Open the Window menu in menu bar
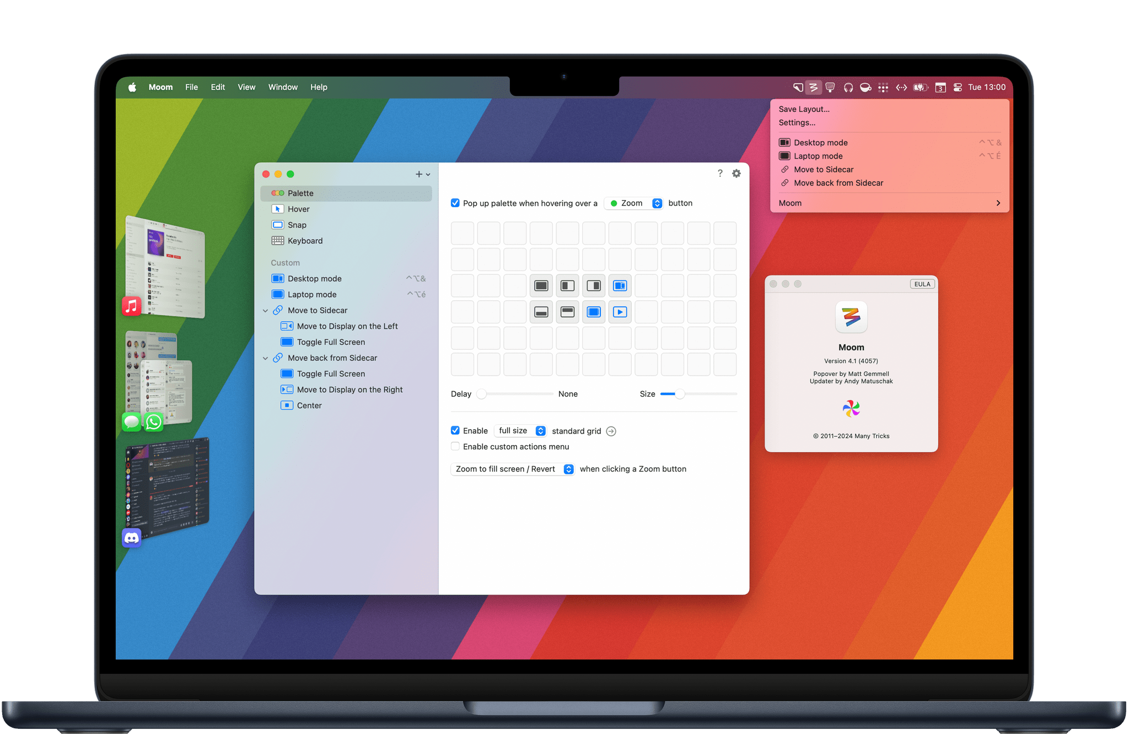The image size is (1129, 736). coord(283,87)
